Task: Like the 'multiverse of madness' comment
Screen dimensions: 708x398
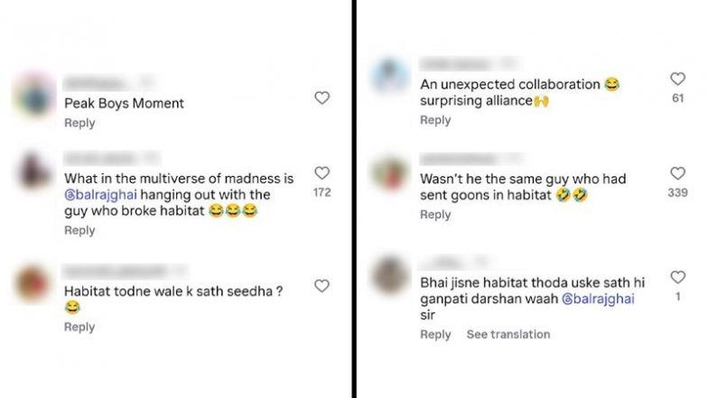Action: 321,173
